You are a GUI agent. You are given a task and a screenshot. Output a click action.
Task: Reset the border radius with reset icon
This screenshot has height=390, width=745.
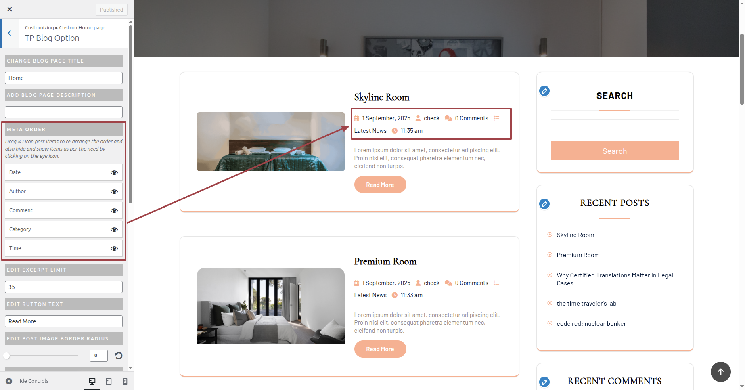[x=119, y=356]
